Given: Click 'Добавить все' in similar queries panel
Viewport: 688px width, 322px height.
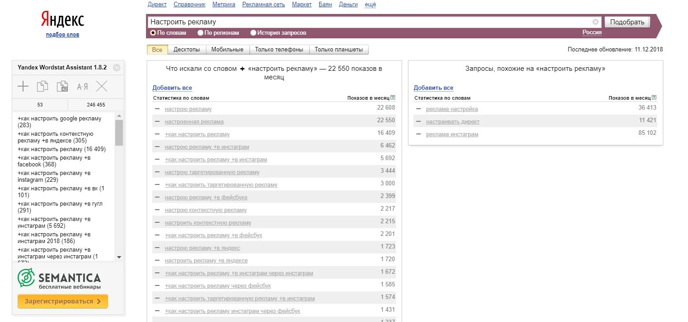Looking at the screenshot, I should (x=434, y=88).
